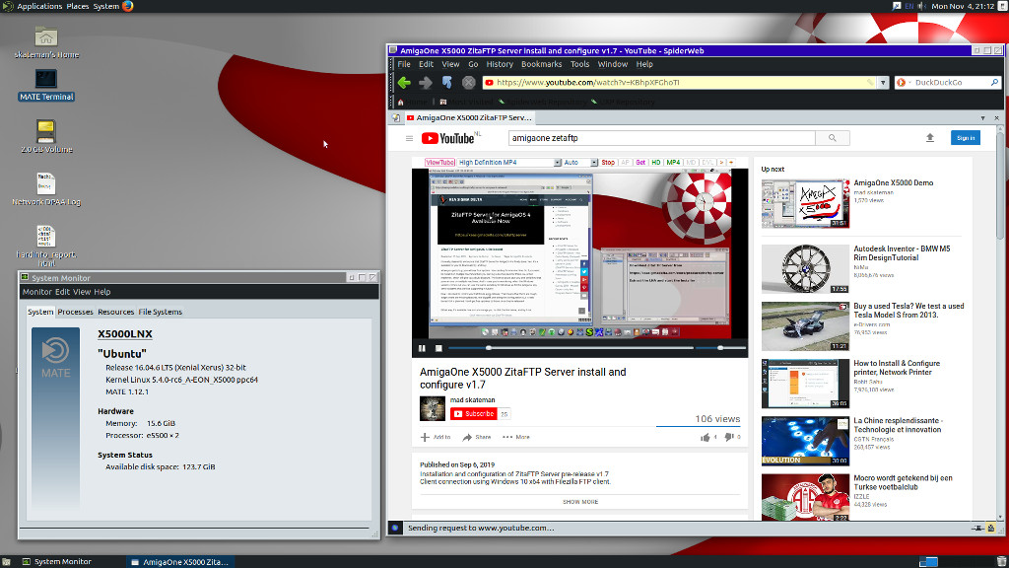Click the ViewTube Stop button

pyautogui.click(x=608, y=163)
